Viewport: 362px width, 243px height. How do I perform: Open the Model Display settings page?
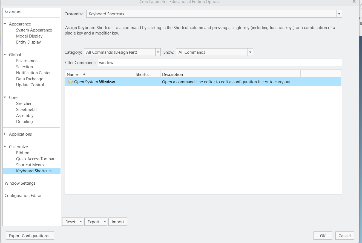(29, 36)
